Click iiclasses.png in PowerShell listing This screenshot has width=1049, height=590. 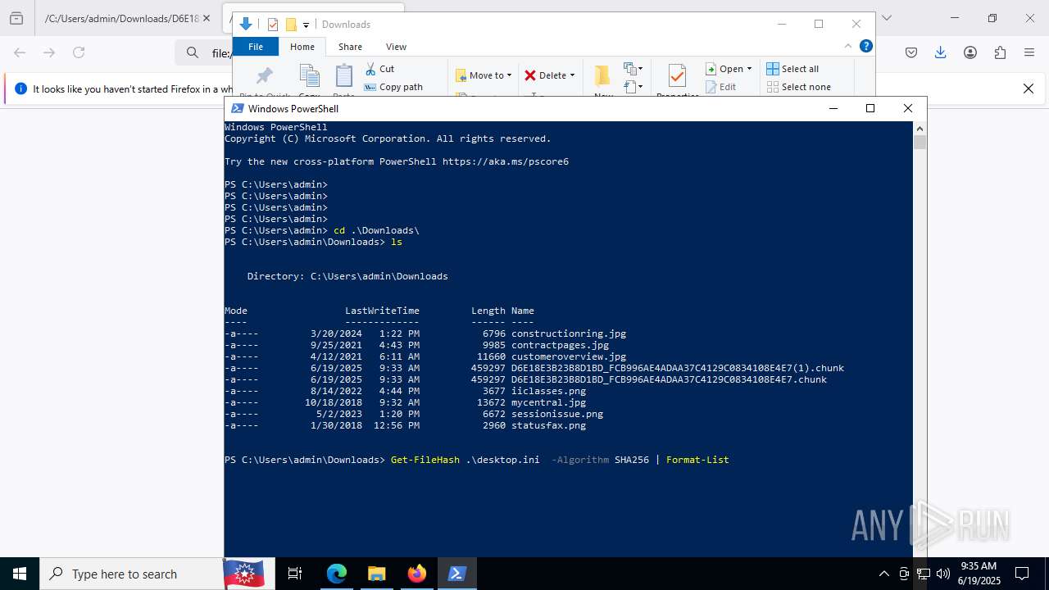click(x=548, y=391)
